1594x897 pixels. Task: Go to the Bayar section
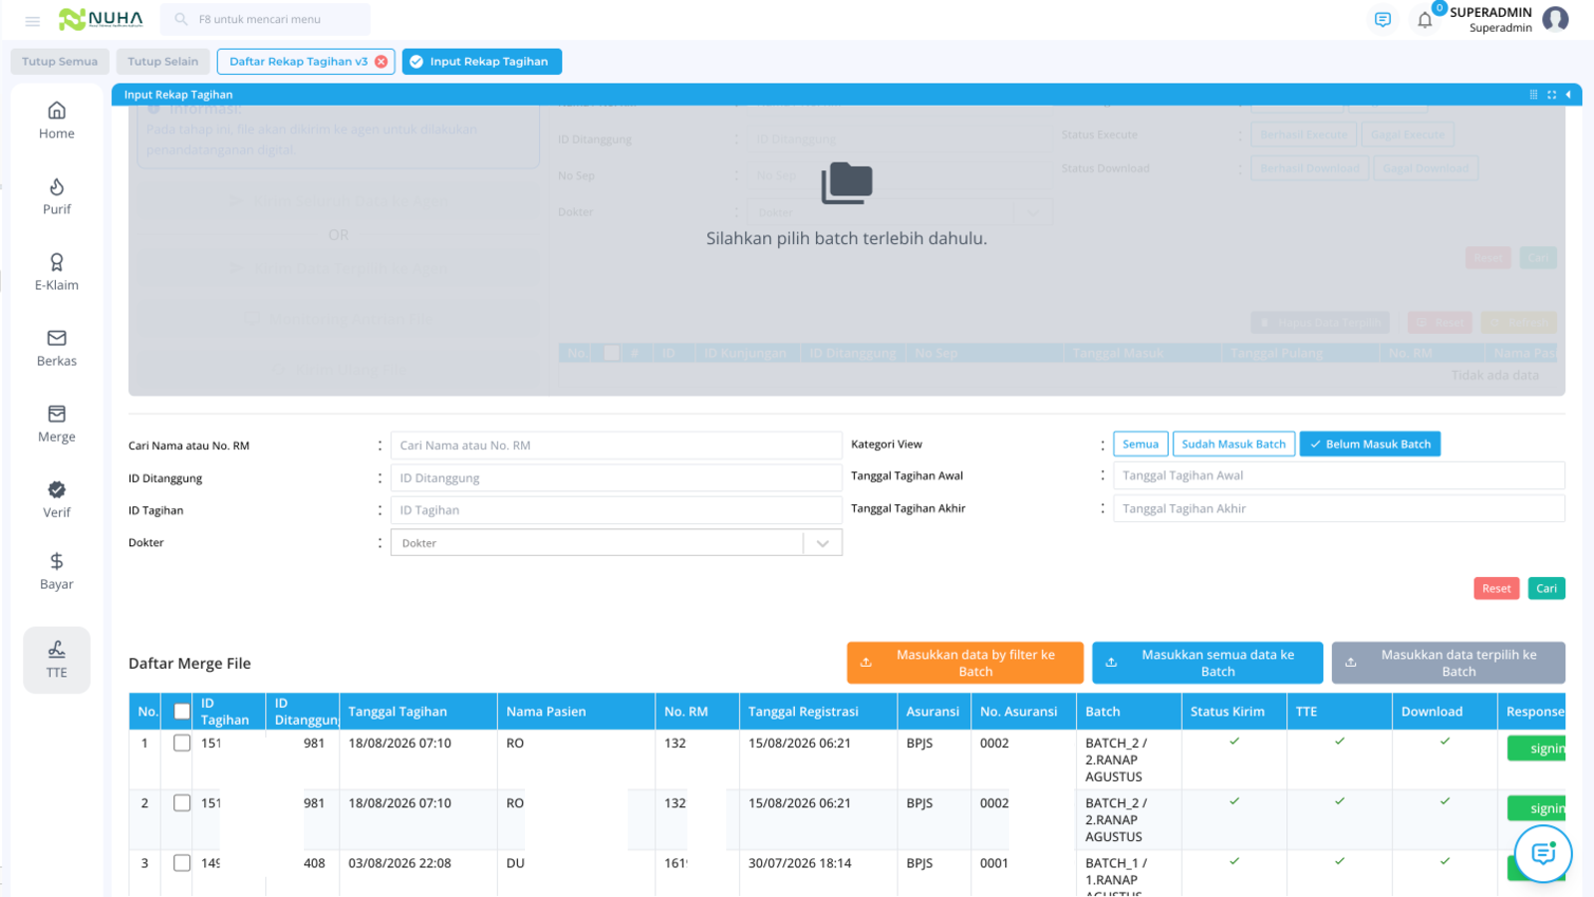point(57,571)
